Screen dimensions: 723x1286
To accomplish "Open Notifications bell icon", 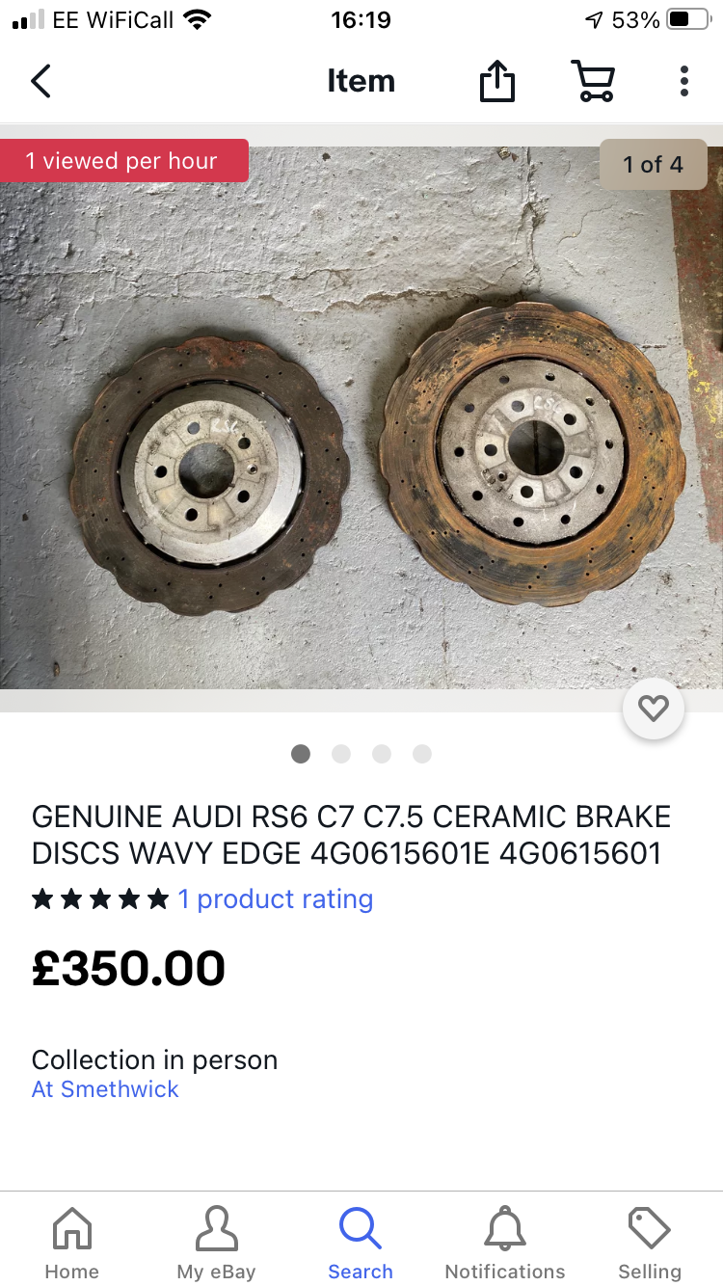I will [505, 1228].
